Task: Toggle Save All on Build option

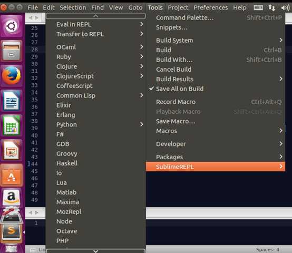Action: pos(216,89)
